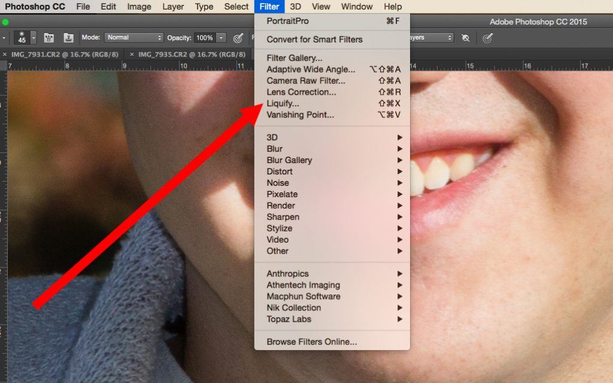Toggle pressure for size icon
The image size is (613, 383).
[488, 38]
